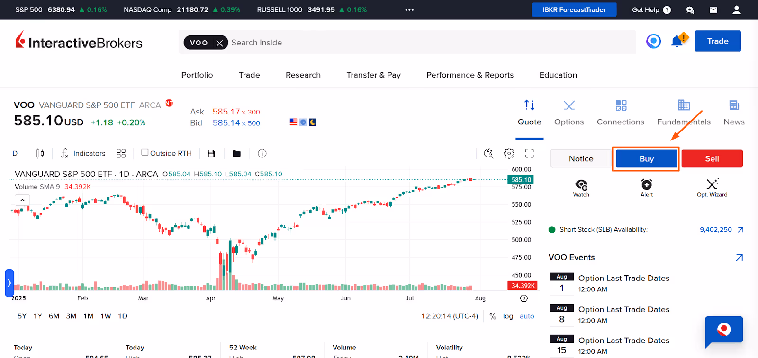
Task: Switch to the News tab
Action: point(734,113)
